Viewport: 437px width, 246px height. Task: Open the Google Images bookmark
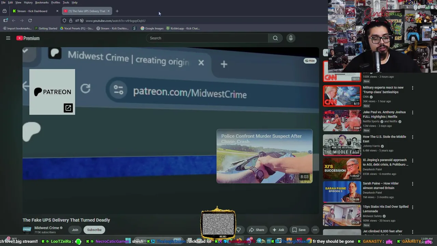(x=152, y=28)
